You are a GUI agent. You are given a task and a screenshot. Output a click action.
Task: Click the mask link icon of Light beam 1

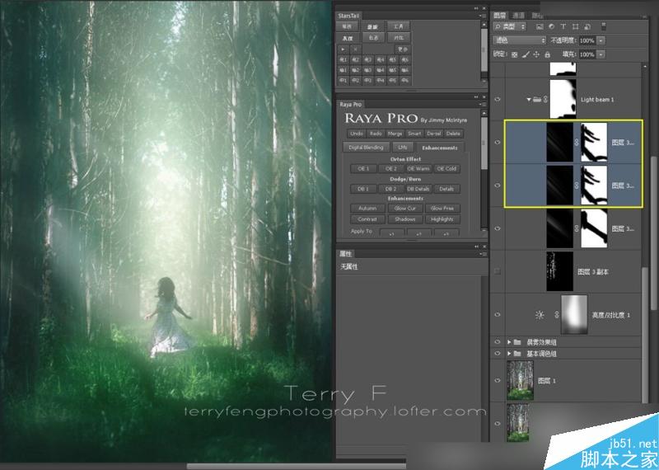click(x=545, y=100)
